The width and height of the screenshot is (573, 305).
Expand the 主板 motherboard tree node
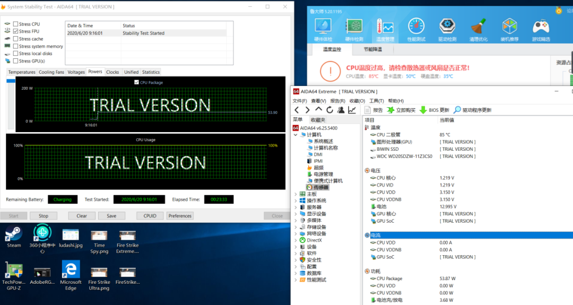click(296, 194)
